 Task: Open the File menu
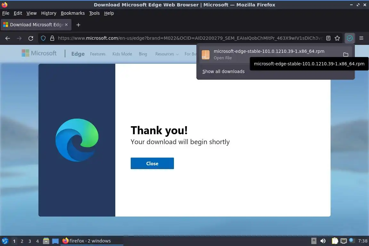[6, 13]
